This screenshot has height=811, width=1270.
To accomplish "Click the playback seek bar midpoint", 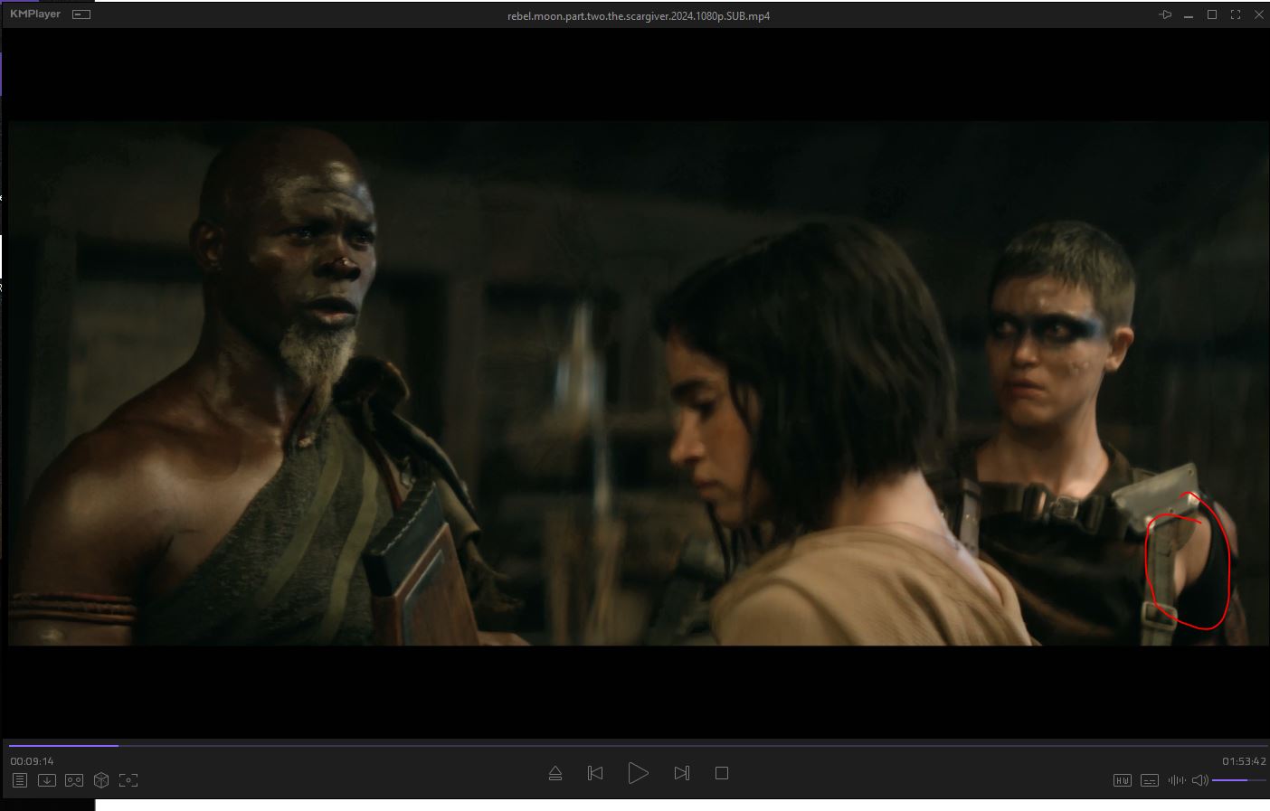I will (637, 746).
